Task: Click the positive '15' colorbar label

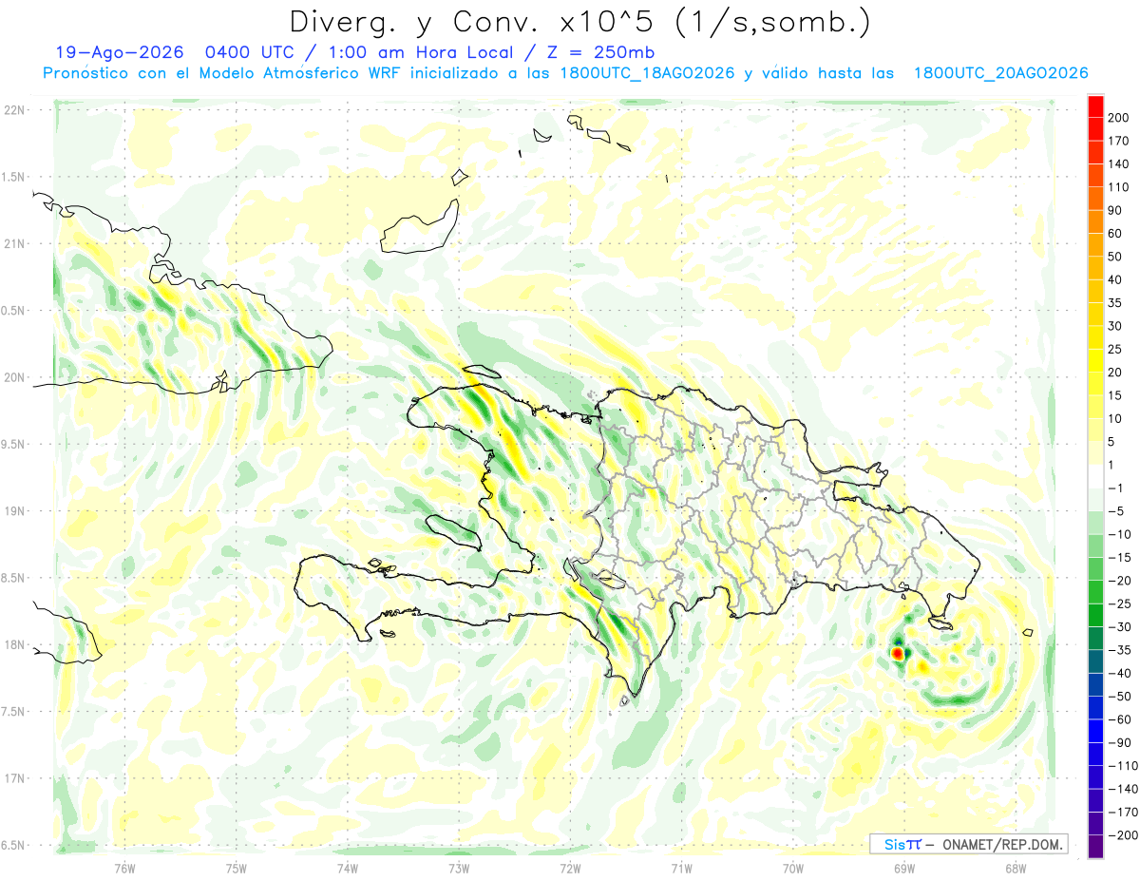Action: (1115, 395)
